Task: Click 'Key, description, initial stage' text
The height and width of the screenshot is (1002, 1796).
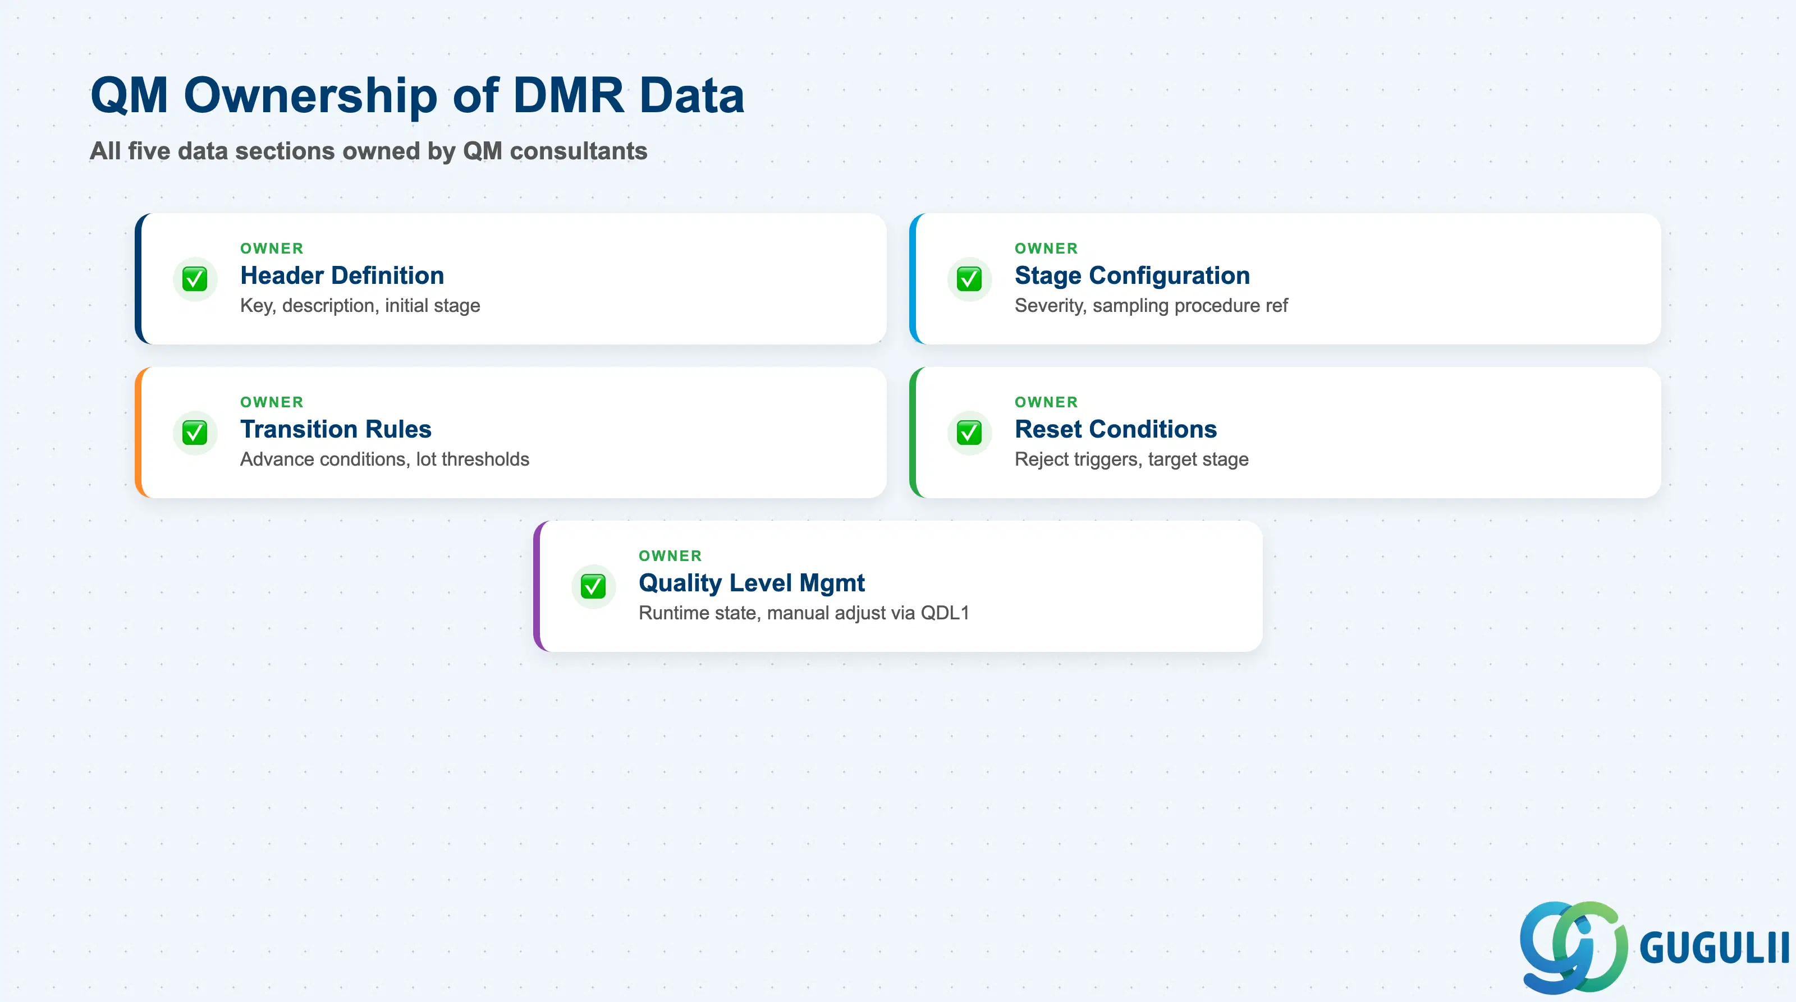Action: coord(360,306)
